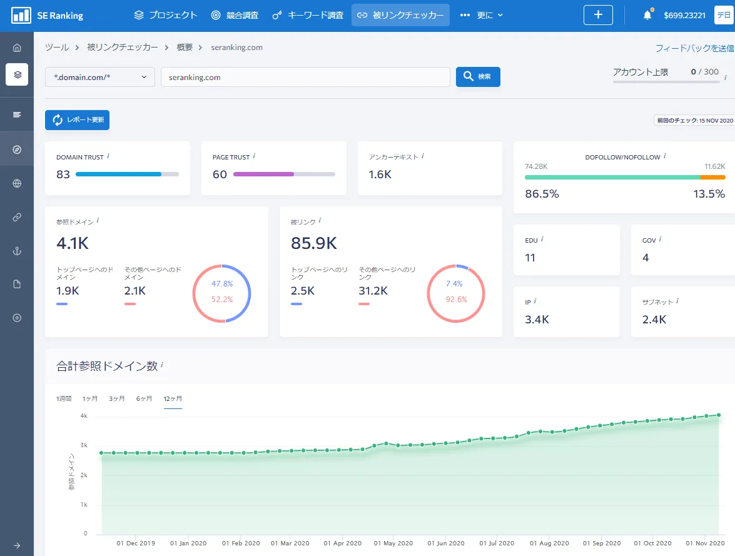Click the レポート更新 button
735x556 pixels.
[x=78, y=120]
